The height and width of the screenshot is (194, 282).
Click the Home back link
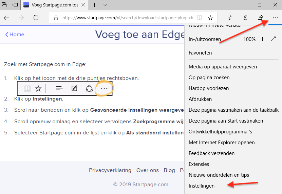(x=15, y=35)
